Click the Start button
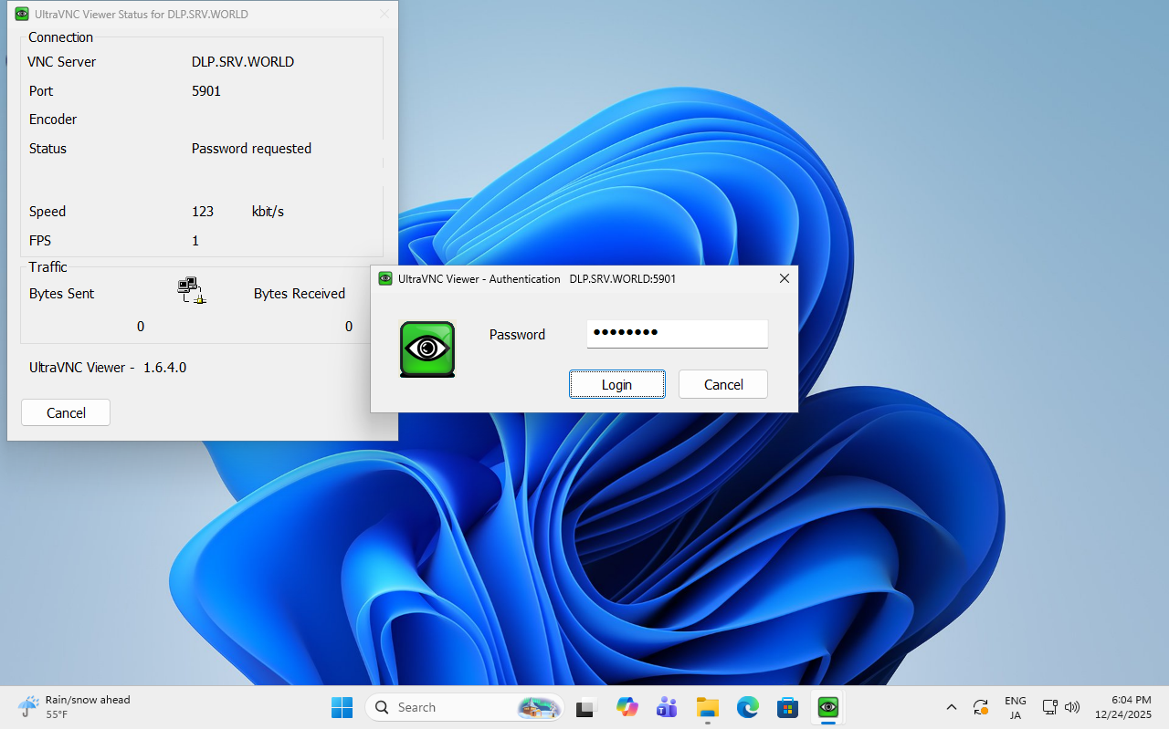Screen dimensions: 1169x729 point(342,707)
